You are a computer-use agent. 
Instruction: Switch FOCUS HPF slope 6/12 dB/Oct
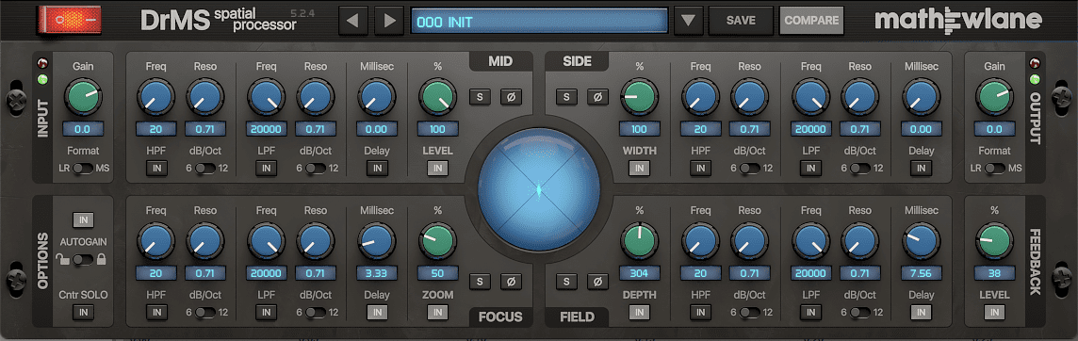point(205,312)
